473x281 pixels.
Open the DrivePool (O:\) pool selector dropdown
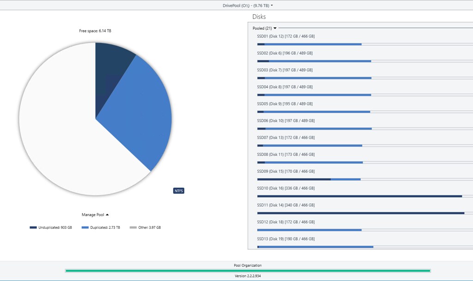click(x=248, y=6)
